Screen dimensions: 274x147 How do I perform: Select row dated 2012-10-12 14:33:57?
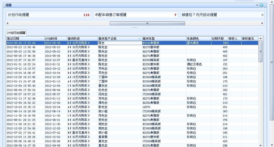click(x=132, y=69)
